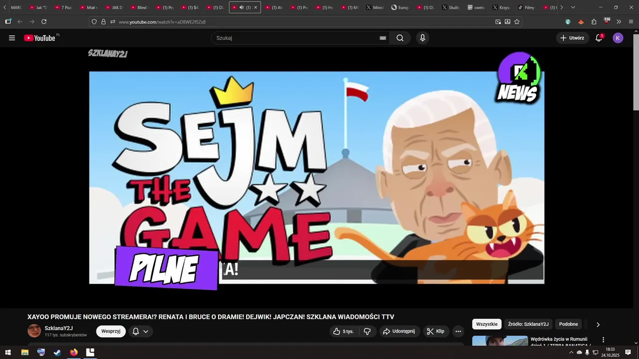Click the Wesprzyj button
The image size is (639, 359).
tap(111, 331)
